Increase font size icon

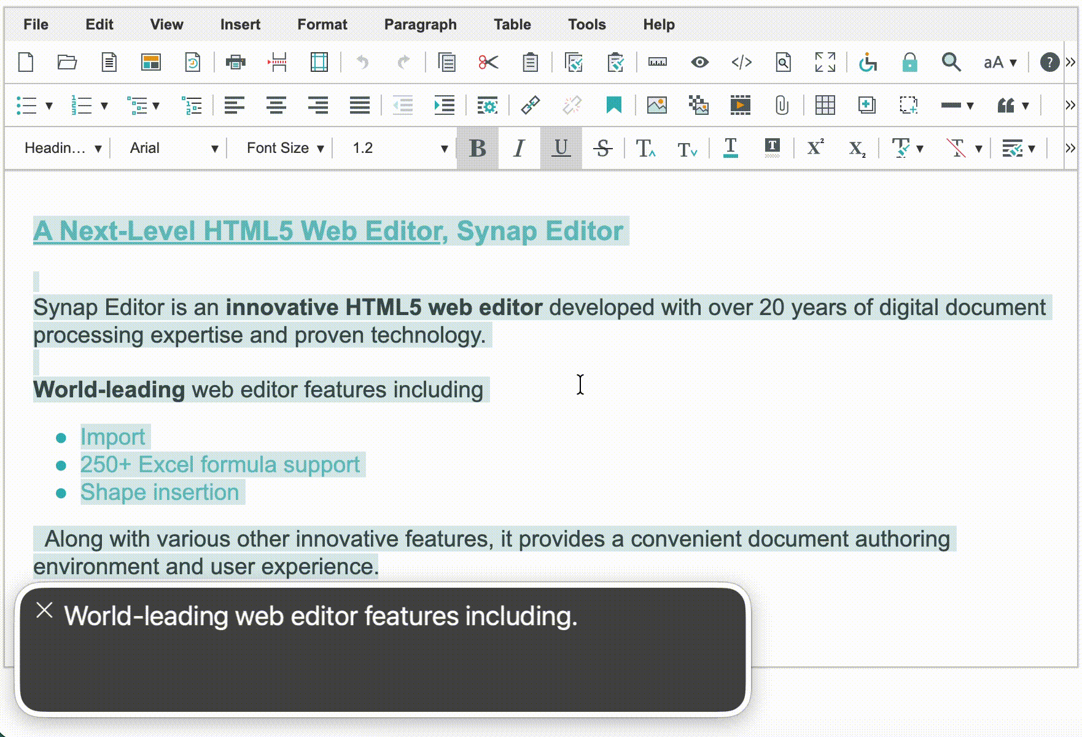(645, 148)
